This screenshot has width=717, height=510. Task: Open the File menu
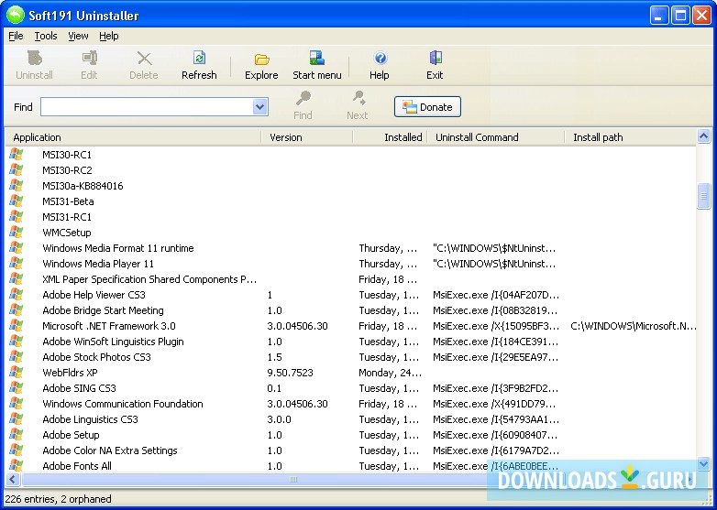point(16,36)
